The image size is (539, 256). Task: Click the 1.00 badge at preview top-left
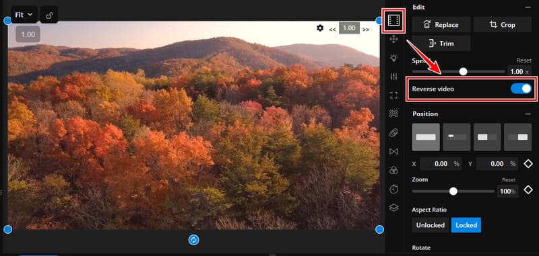click(28, 34)
